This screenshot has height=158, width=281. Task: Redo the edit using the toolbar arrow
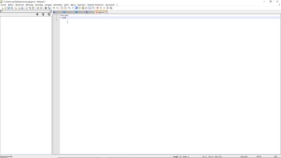pos(41,8)
